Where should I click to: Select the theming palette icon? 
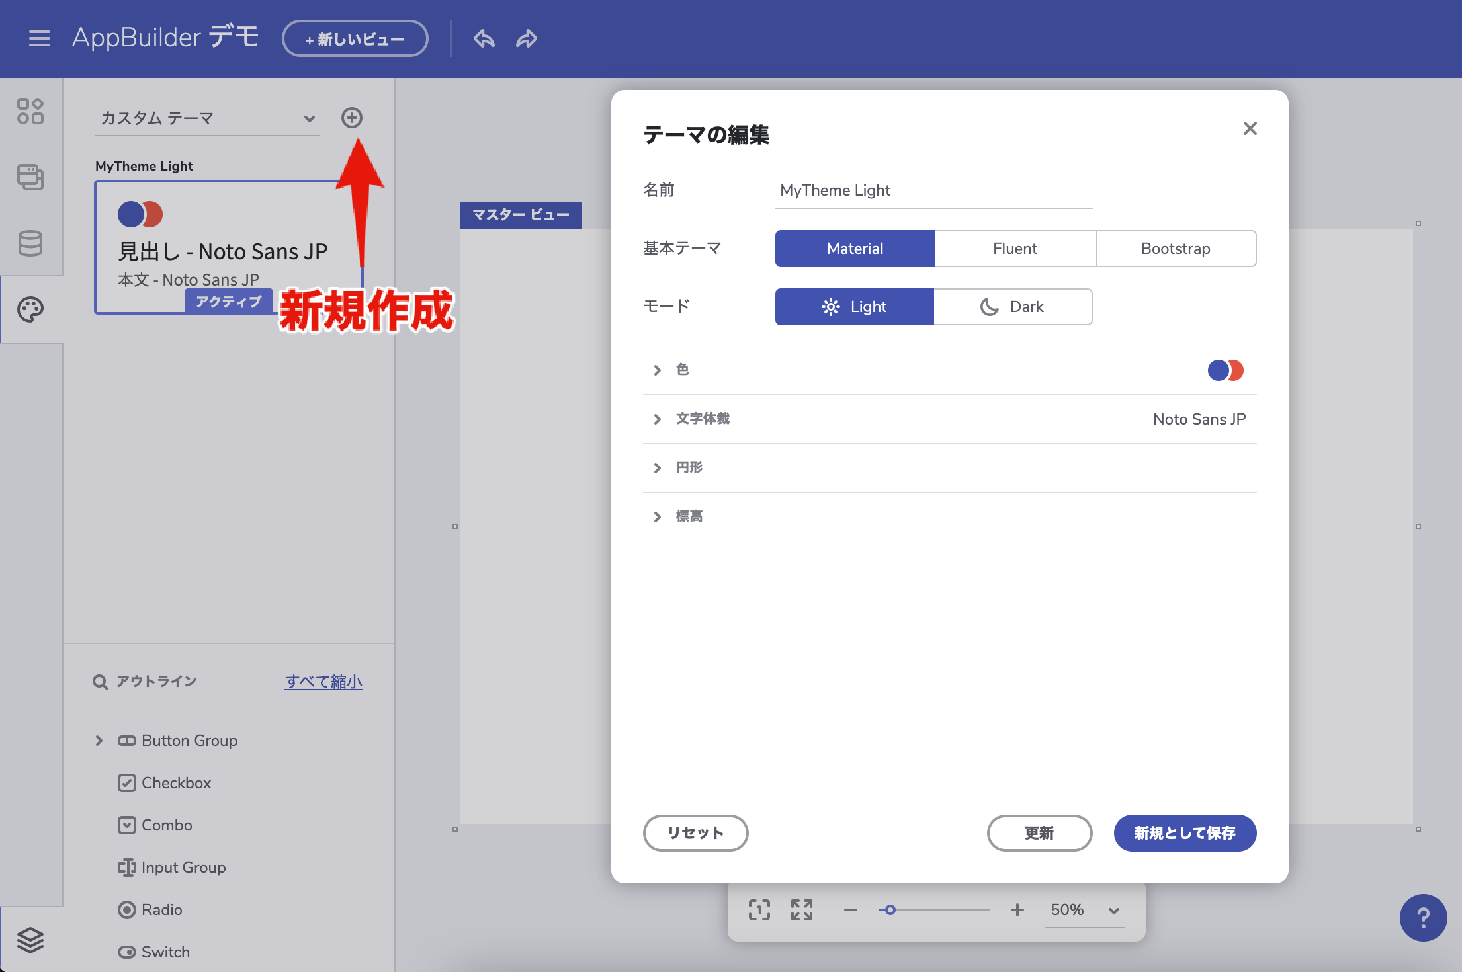click(30, 309)
